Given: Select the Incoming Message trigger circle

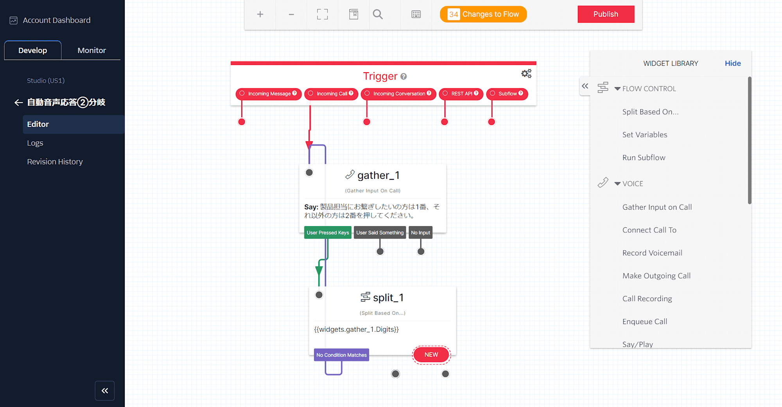Looking at the screenshot, I should (x=242, y=93).
